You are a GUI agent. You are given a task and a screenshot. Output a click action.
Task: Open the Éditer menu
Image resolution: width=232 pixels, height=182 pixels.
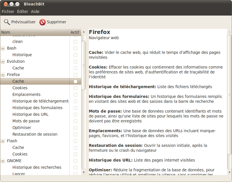[x=23, y=12]
